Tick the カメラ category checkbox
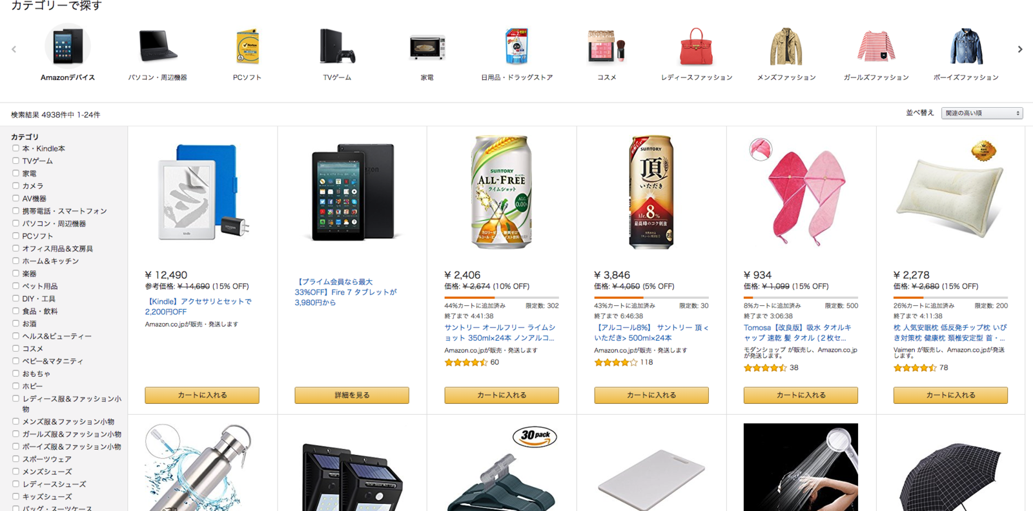Image resolution: width=1033 pixels, height=511 pixels. (15, 186)
